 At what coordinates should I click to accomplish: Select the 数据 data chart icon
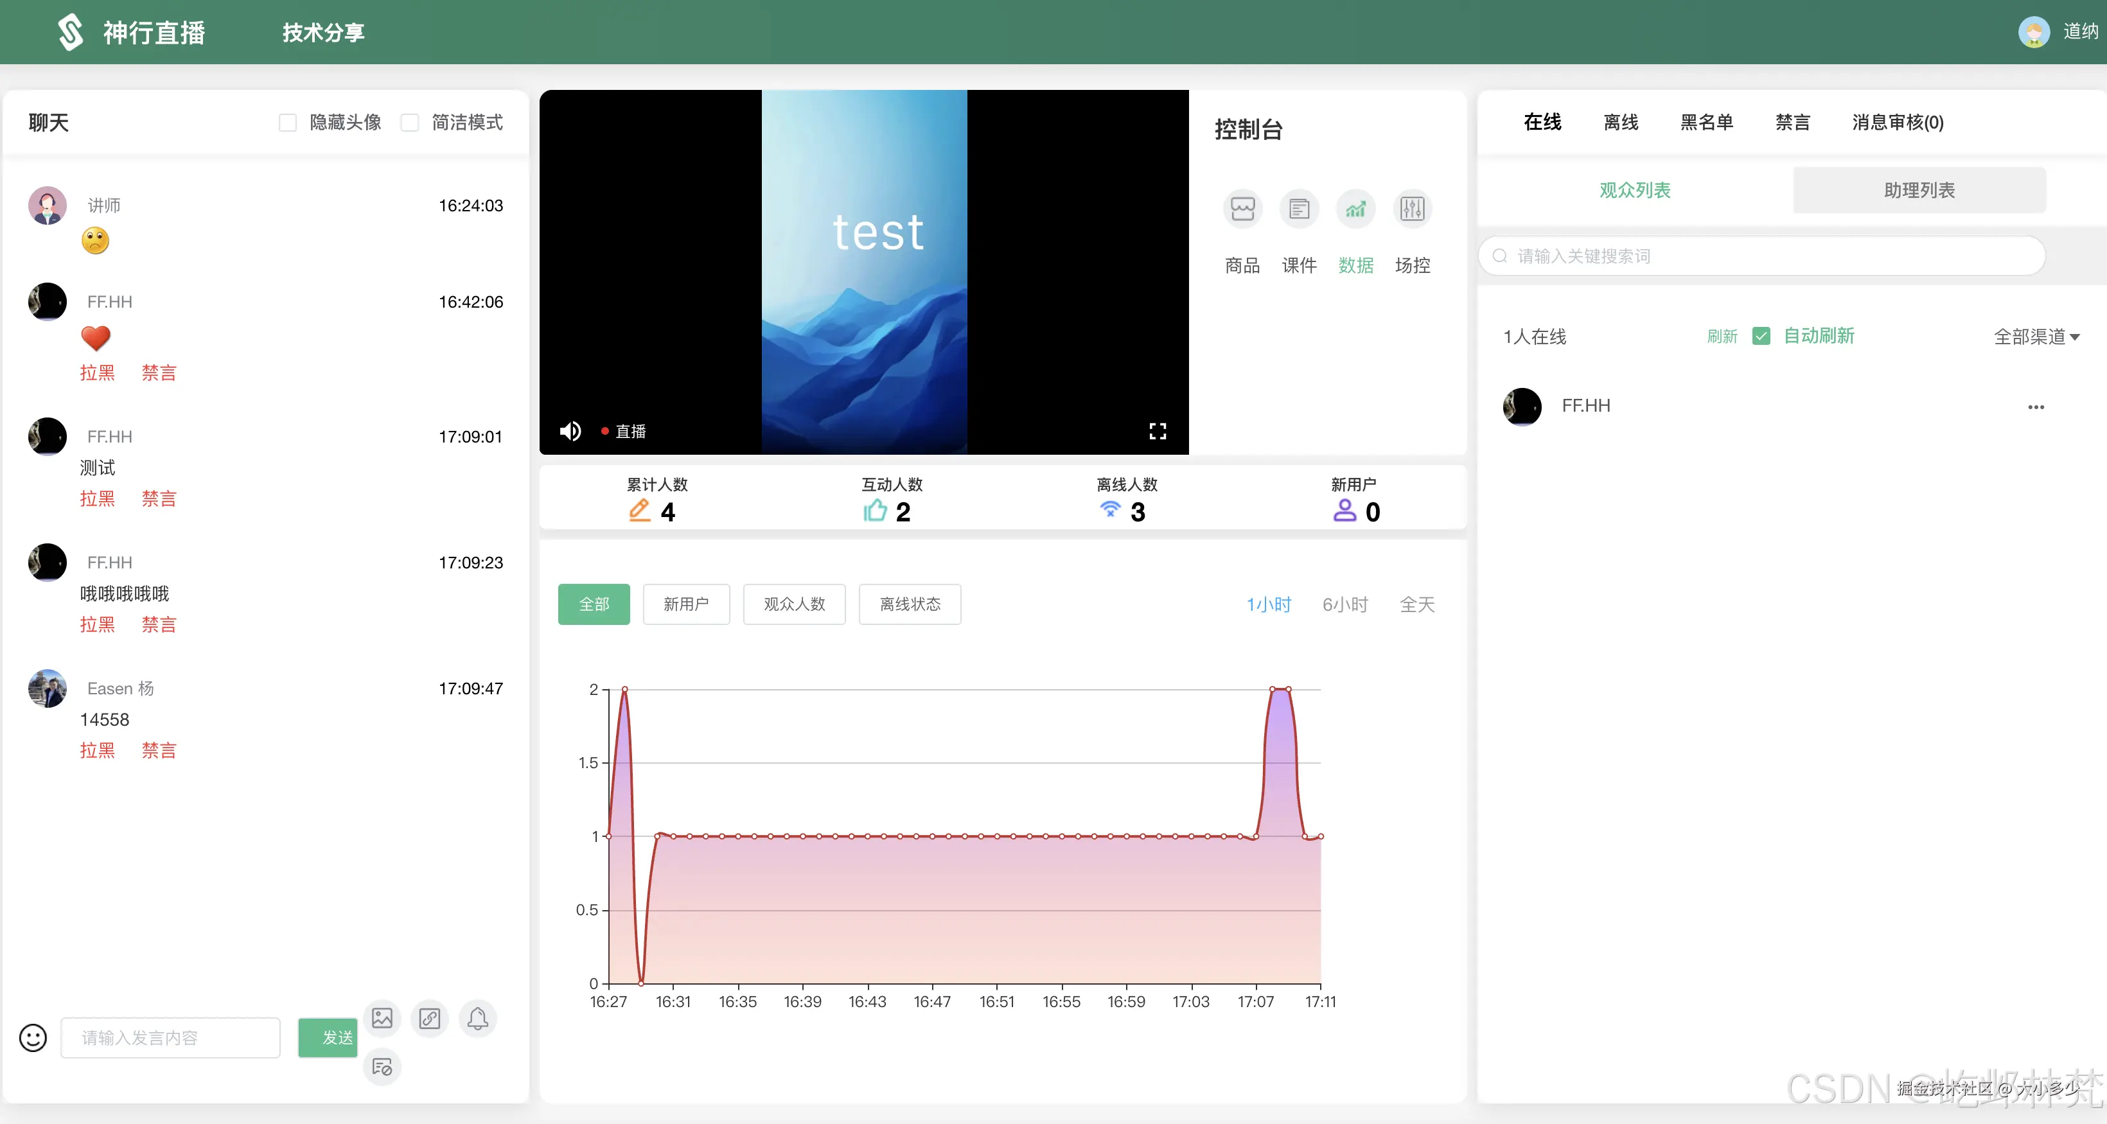(1355, 209)
